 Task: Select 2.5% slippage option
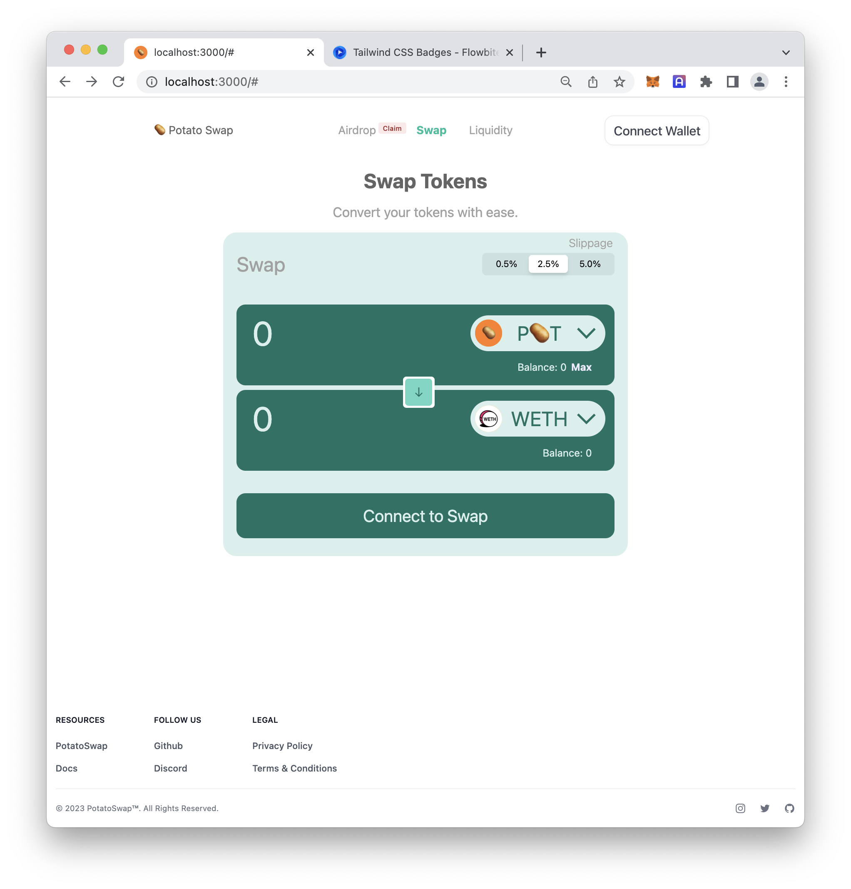pyautogui.click(x=547, y=264)
